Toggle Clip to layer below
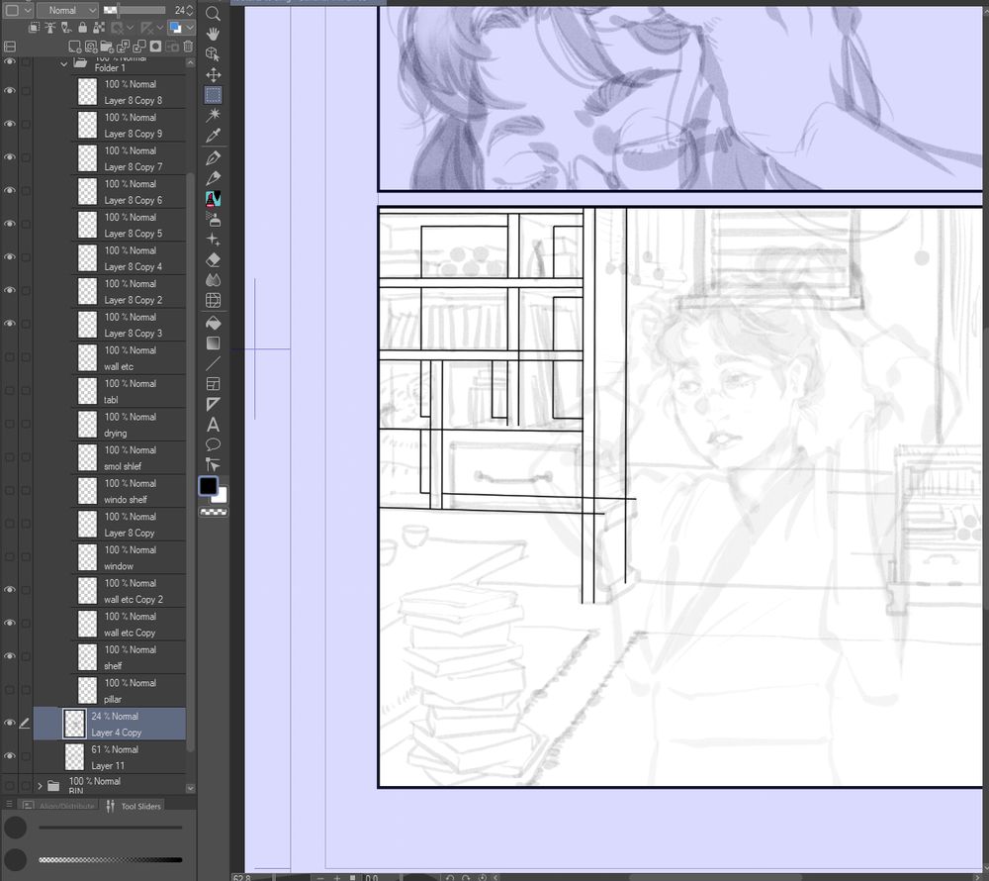This screenshot has height=881, width=989. coord(34,28)
